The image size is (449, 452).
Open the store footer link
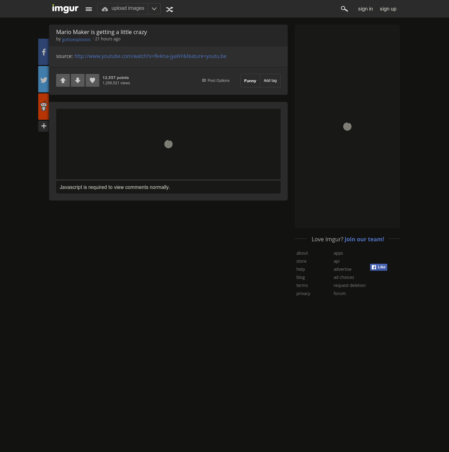click(301, 261)
